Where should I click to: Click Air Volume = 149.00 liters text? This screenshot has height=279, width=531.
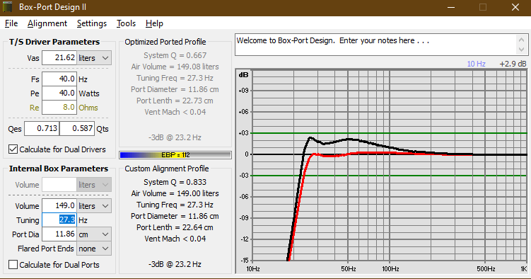pyautogui.click(x=175, y=193)
